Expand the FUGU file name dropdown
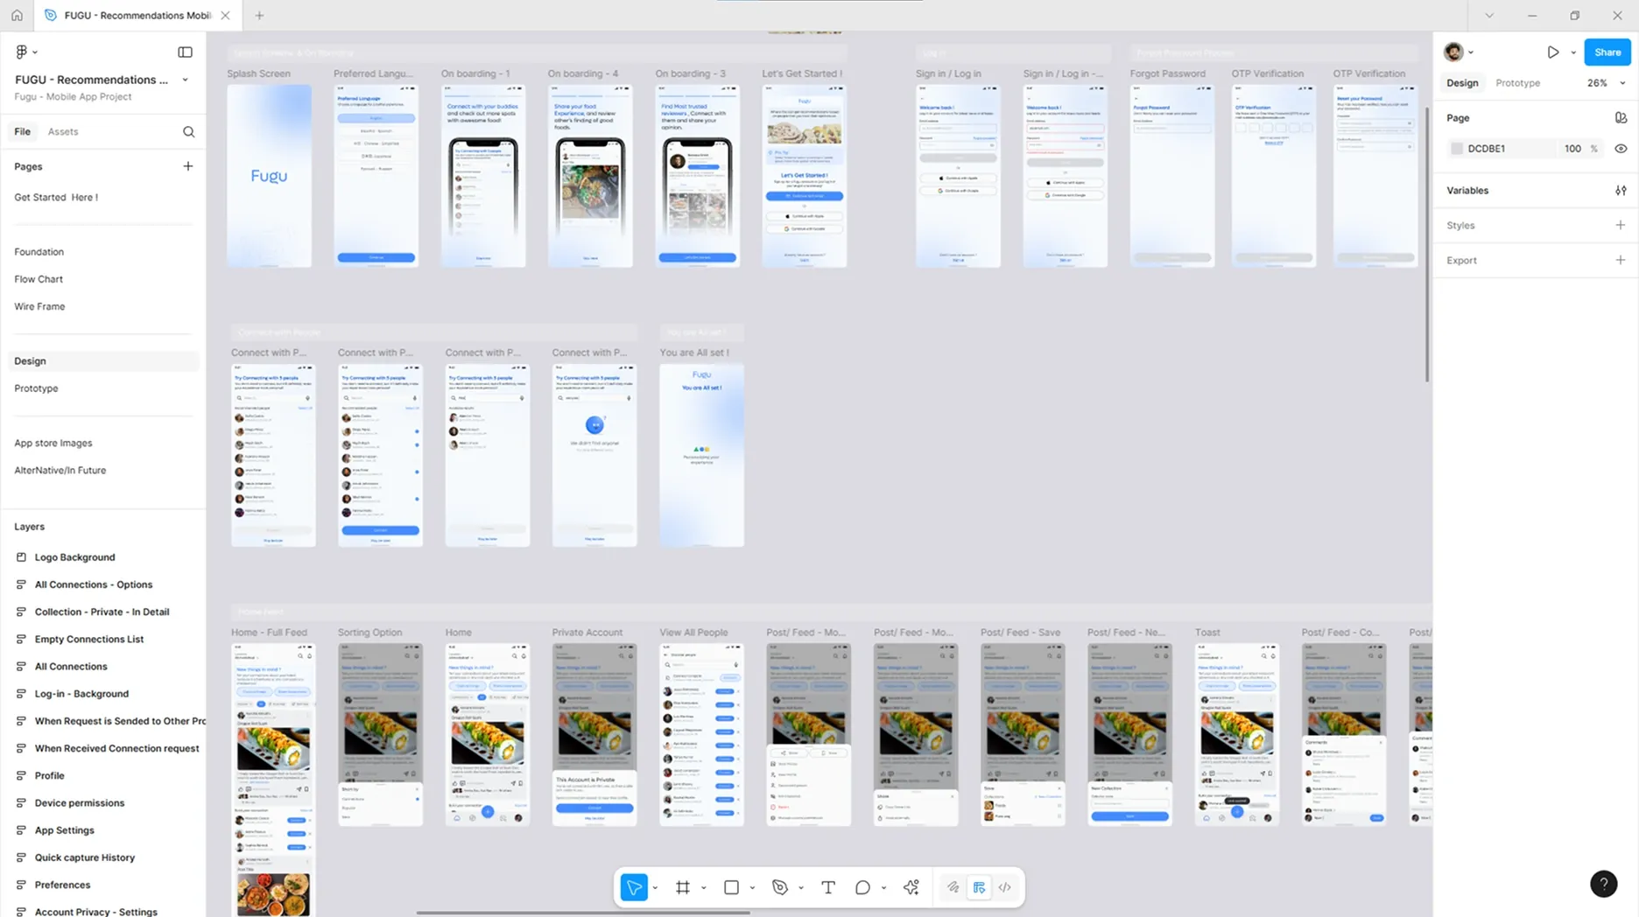The height and width of the screenshot is (917, 1639). (x=185, y=80)
